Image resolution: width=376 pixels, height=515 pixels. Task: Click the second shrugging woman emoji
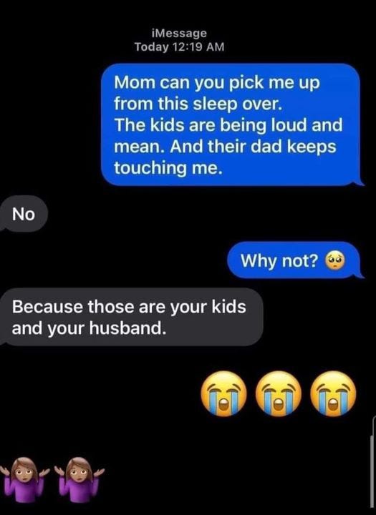pos(79,480)
